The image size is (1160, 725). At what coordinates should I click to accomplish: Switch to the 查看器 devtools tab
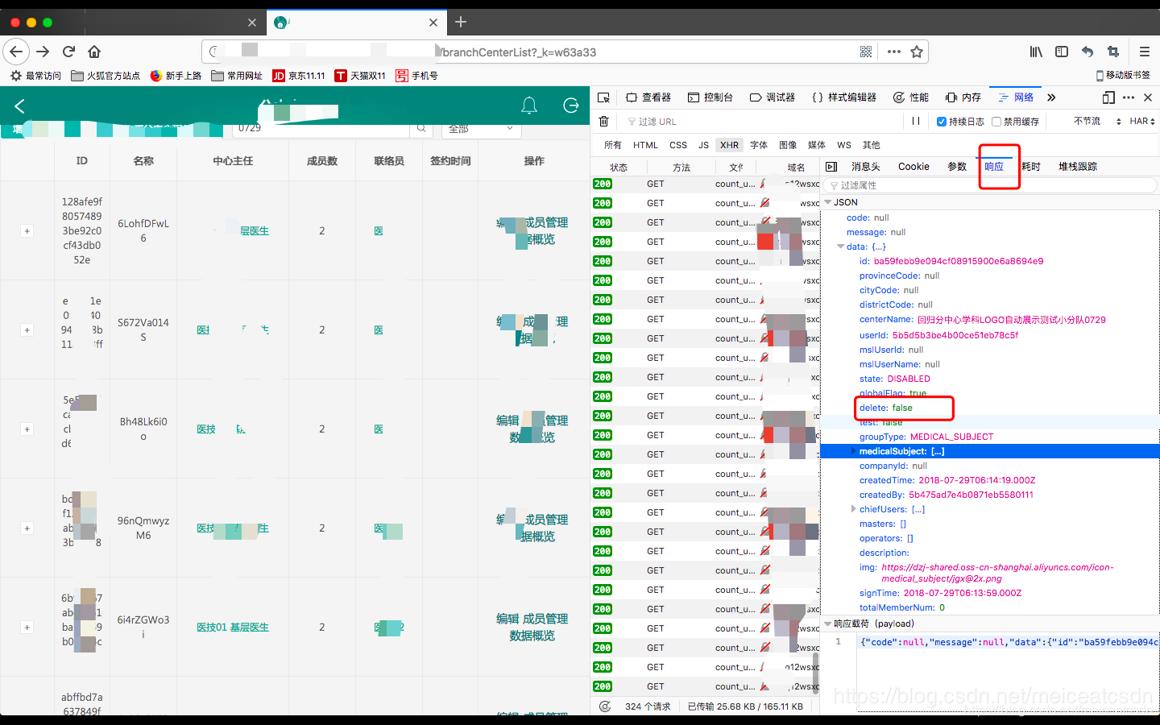click(x=648, y=97)
